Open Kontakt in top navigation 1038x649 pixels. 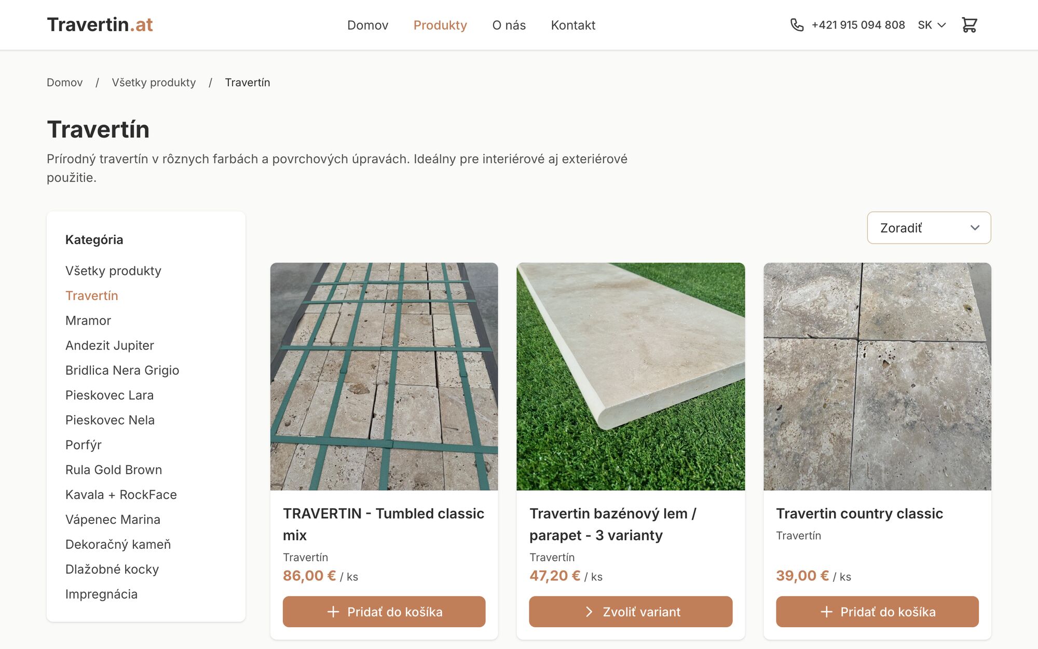point(573,25)
